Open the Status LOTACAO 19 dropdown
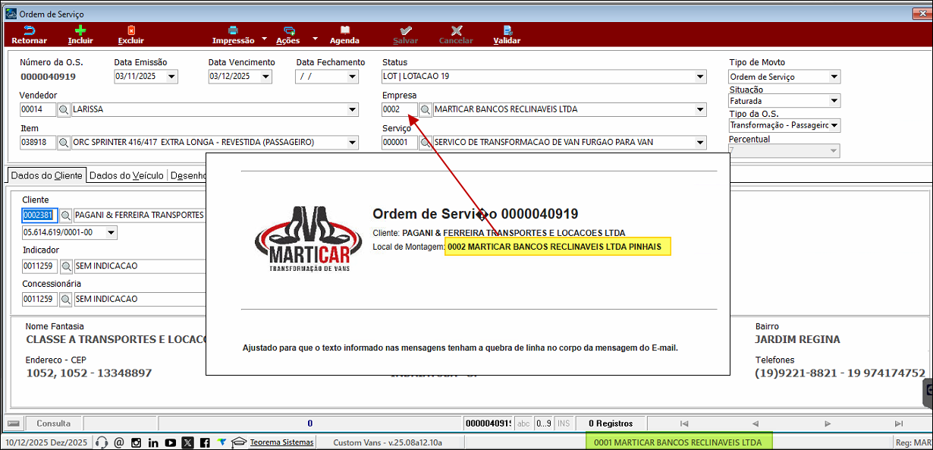 click(x=699, y=77)
